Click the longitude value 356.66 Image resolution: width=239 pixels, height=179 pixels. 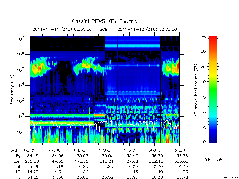tap(181, 161)
